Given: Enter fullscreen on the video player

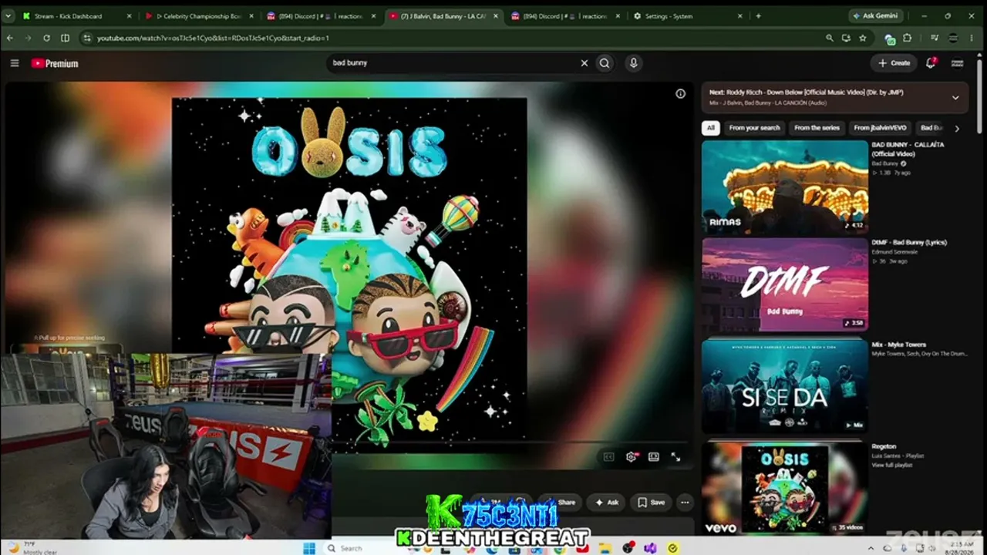Looking at the screenshot, I should coord(675,456).
